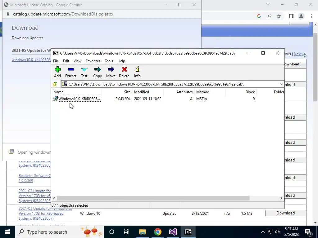This screenshot has width=318, height=238.
Task: Open the Chrome tab search chevron
Action: pyautogui.click(x=268, y=4)
